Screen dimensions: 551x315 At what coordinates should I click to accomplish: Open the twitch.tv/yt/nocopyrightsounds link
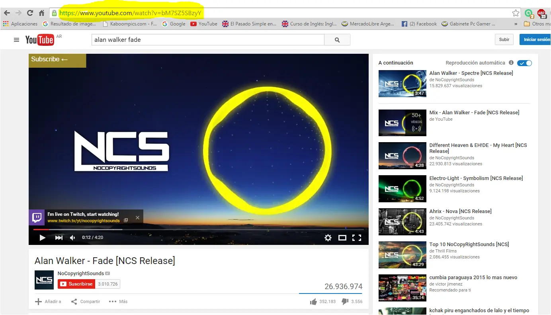click(84, 221)
